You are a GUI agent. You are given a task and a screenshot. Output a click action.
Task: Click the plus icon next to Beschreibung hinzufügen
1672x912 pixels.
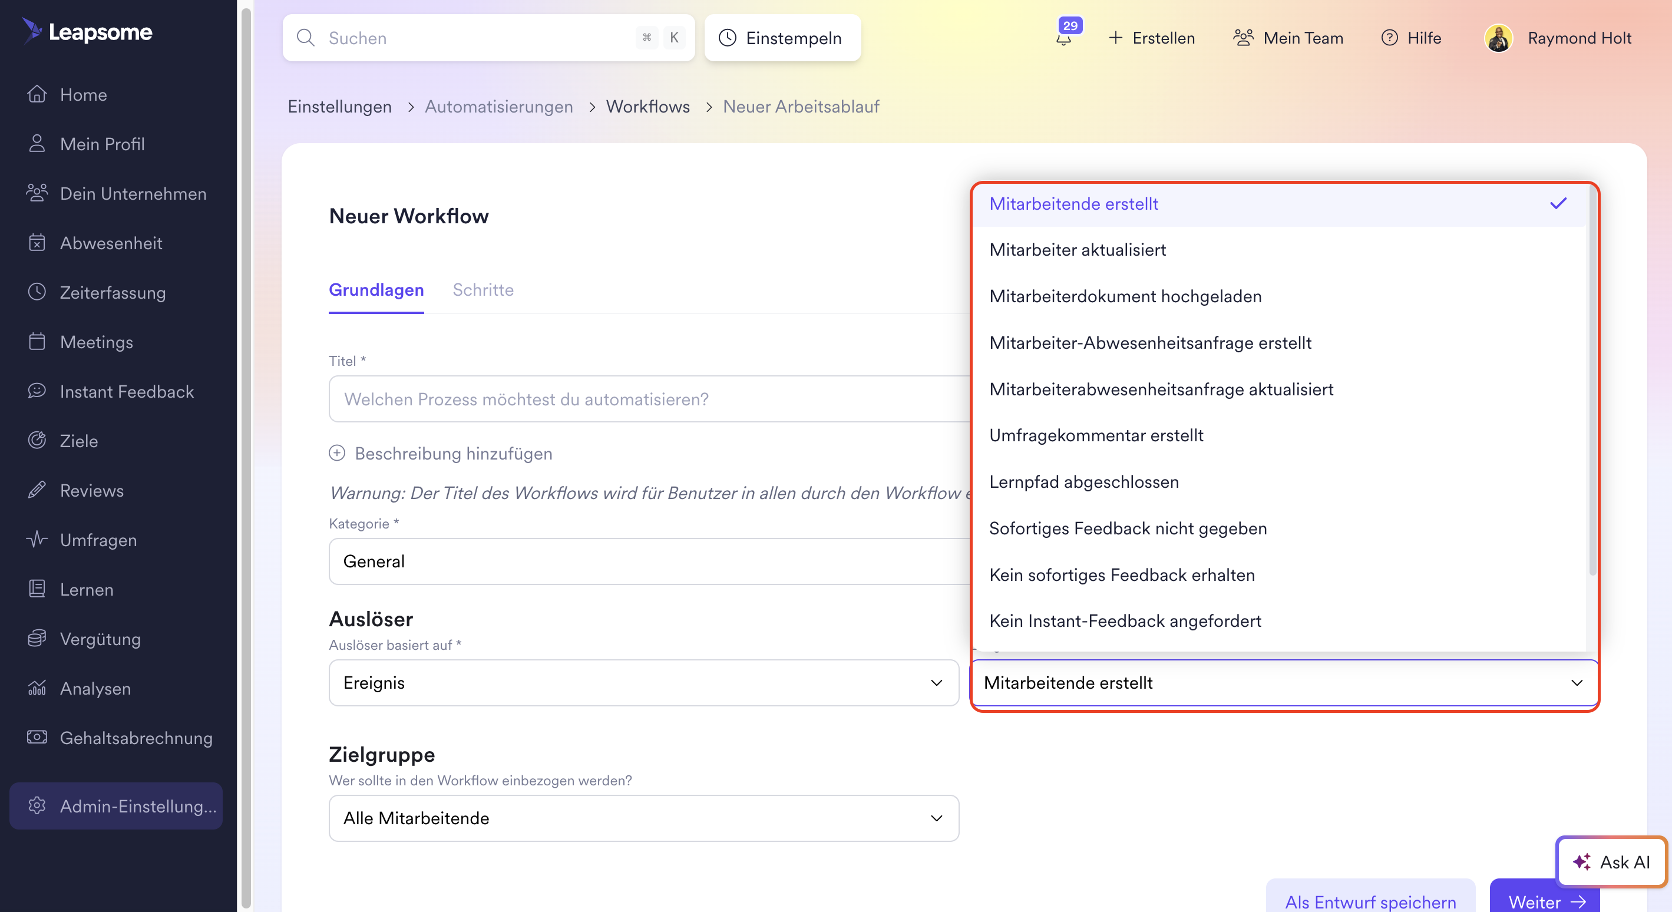point(337,453)
